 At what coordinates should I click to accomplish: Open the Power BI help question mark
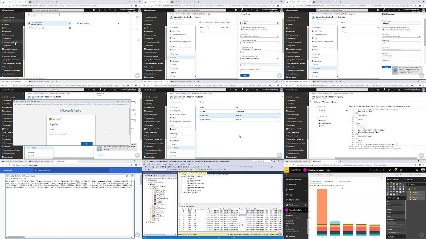pos(411,170)
